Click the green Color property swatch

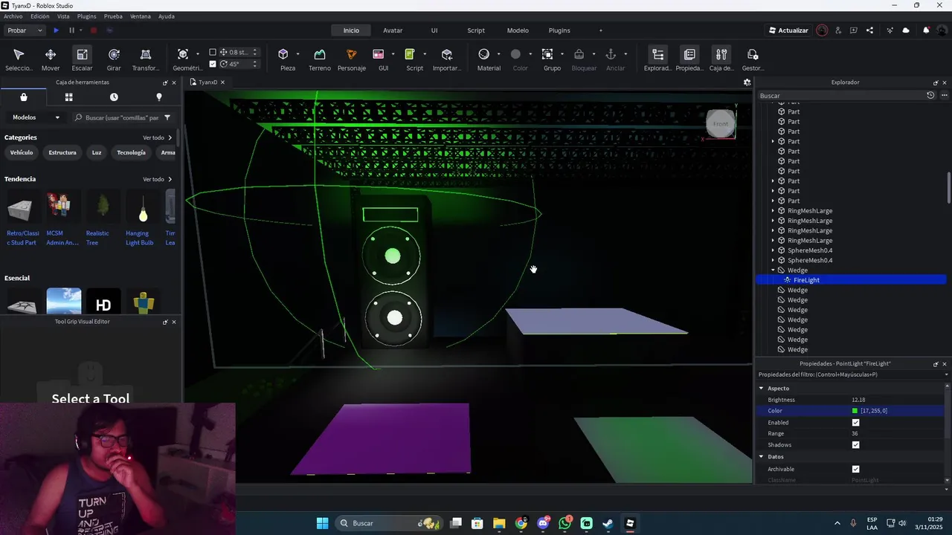[855, 411]
